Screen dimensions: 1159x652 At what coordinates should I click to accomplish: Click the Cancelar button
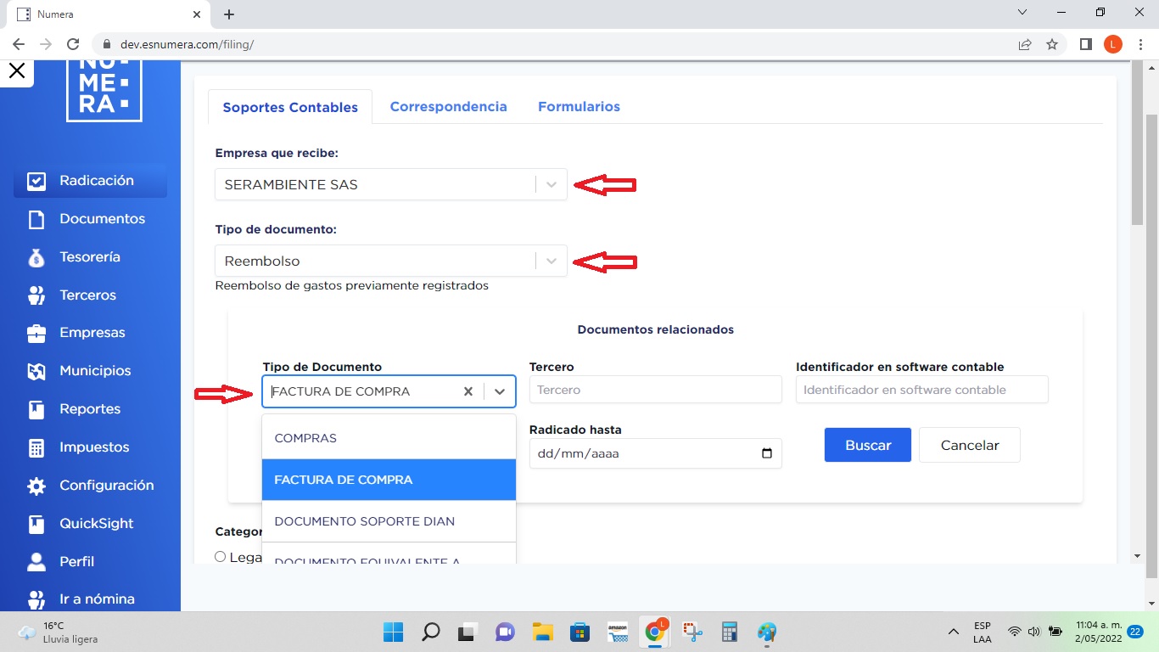(x=970, y=445)
